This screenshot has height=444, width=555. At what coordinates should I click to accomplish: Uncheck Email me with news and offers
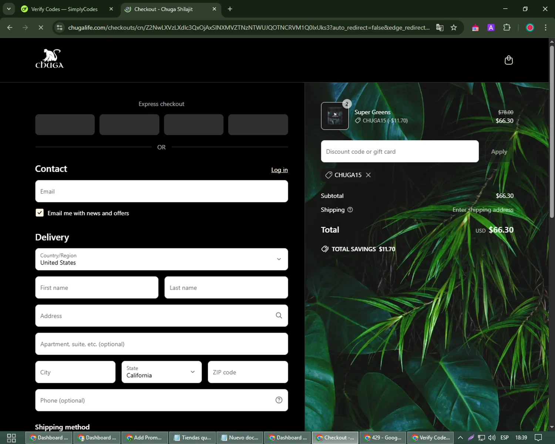[40, 213]
